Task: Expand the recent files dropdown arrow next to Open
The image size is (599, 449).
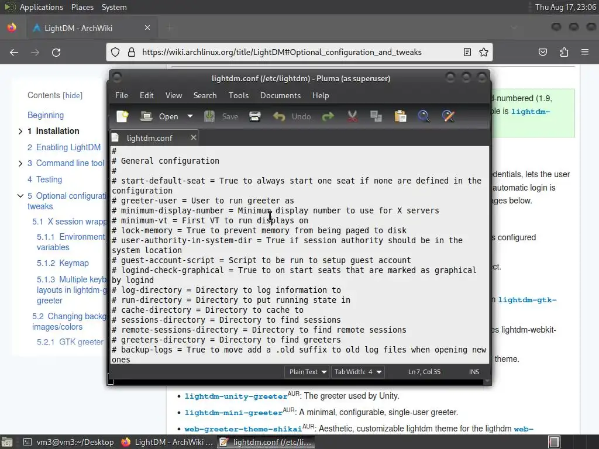Action: (190, 116)
